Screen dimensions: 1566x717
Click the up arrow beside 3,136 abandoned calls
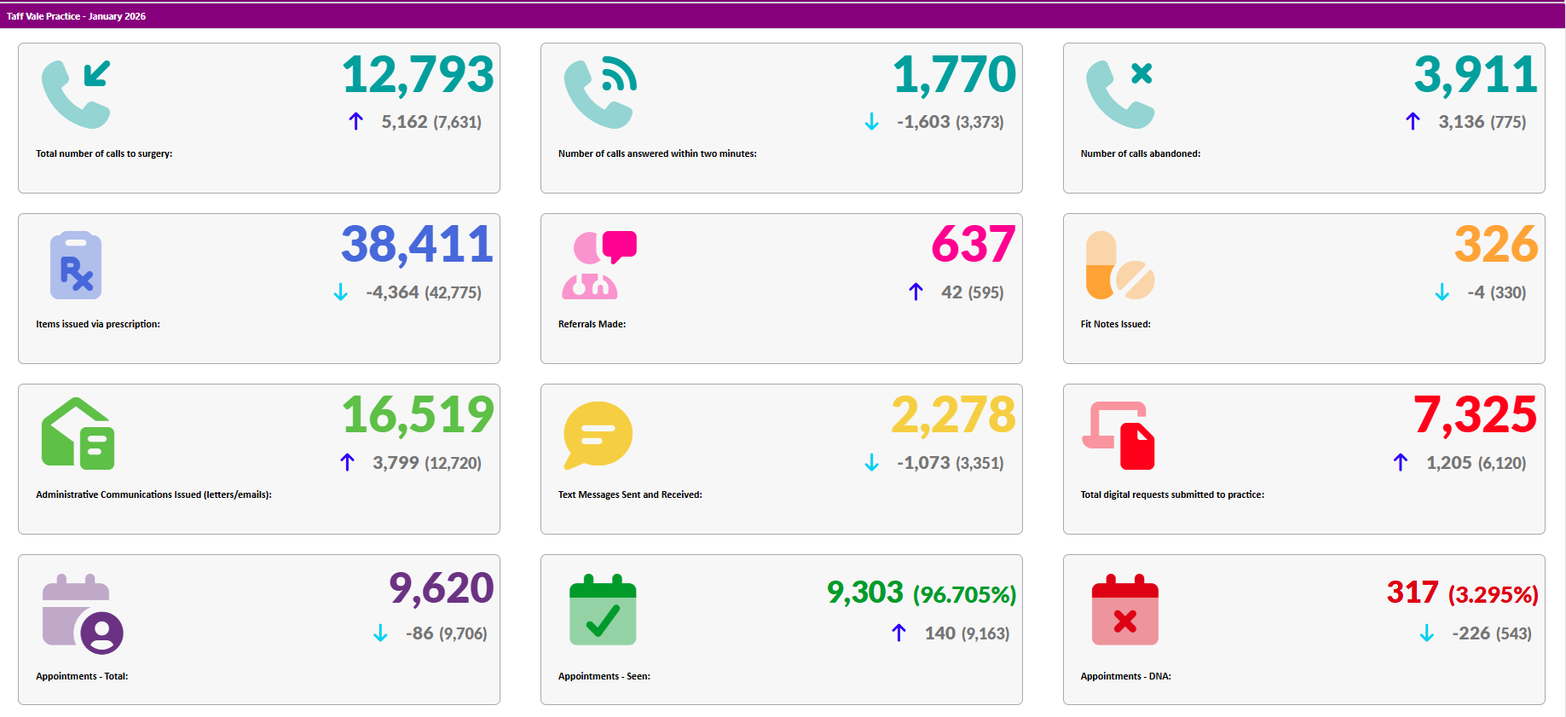click(1413, 122)
